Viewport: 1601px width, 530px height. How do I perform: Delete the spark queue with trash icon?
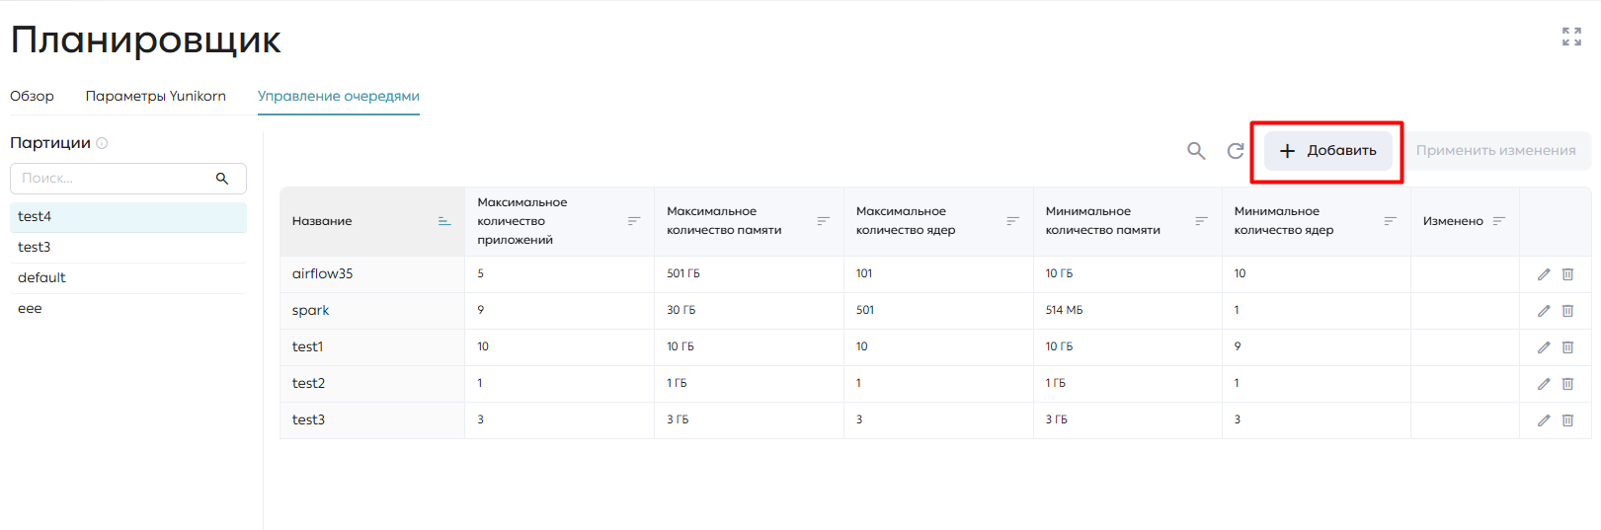coord(1567,311)
